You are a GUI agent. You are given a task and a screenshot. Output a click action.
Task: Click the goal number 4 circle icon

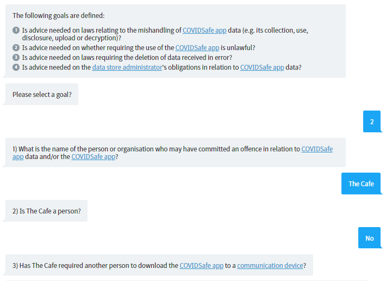pos(16,68)
